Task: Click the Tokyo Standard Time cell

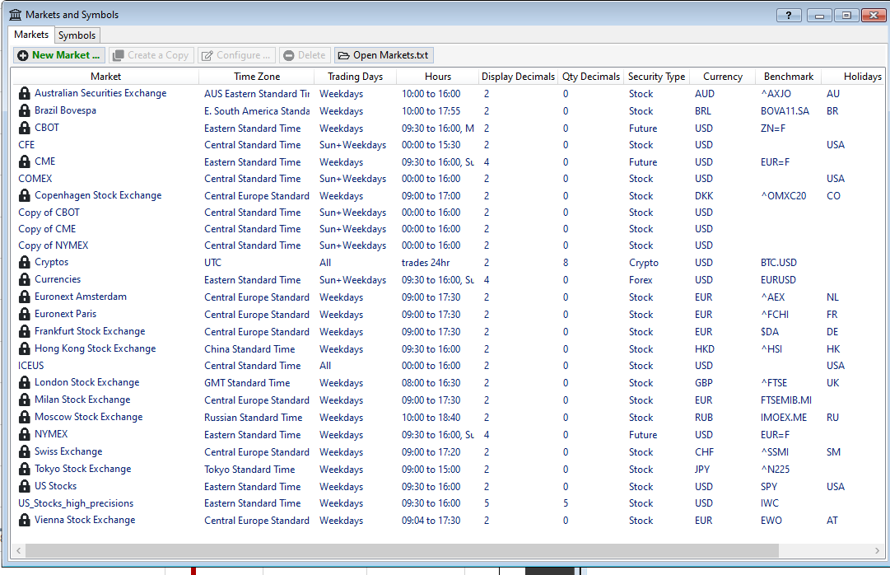Action: 249,470
